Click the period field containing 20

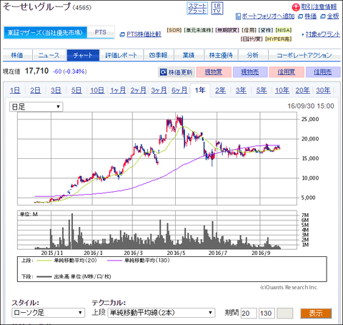pyautogui.click(x=249, y=313)
